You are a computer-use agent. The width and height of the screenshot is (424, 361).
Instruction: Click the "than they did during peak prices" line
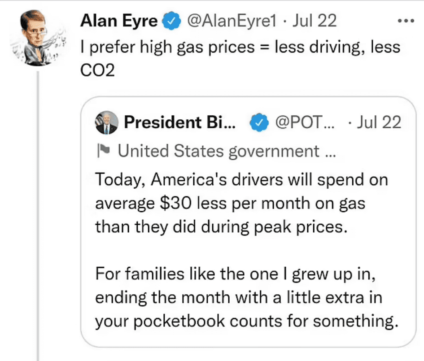(x=221, y=226)
